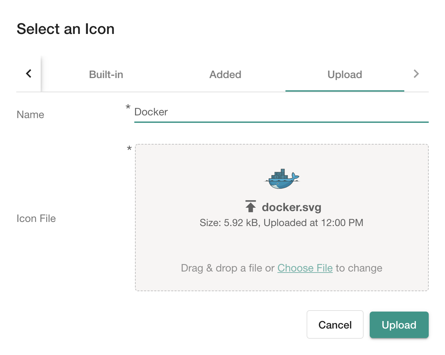
Task: Click the "to change" text in the drop zone
Action: (x=359, y=268)
